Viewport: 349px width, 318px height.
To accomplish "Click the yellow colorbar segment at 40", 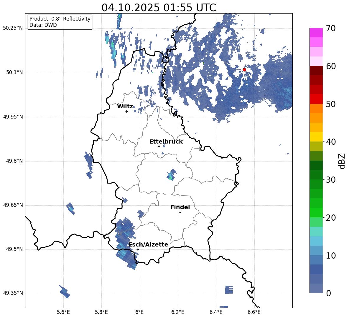I will 316,137.
